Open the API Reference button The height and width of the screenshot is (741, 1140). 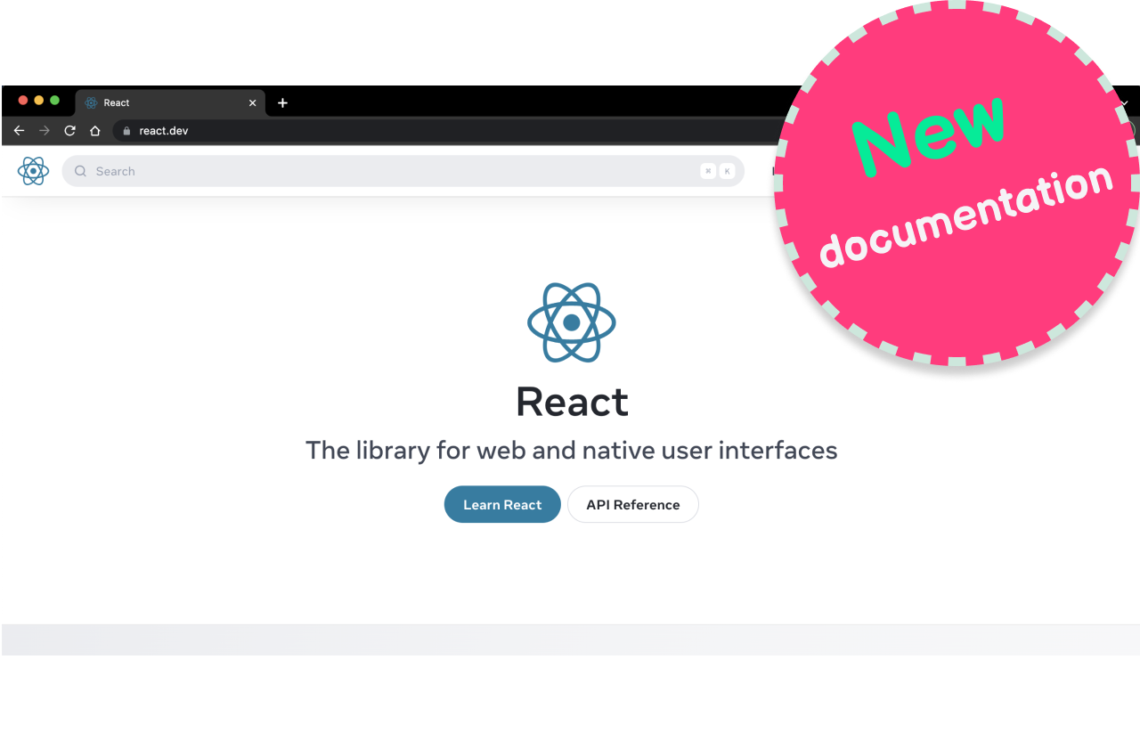(633, 504)
